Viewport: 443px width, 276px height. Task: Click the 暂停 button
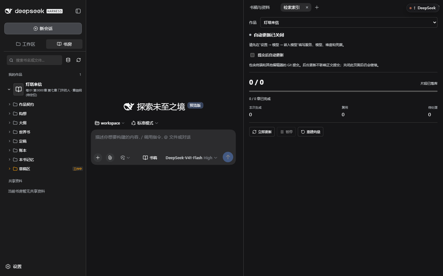click(x=286, y=132)
